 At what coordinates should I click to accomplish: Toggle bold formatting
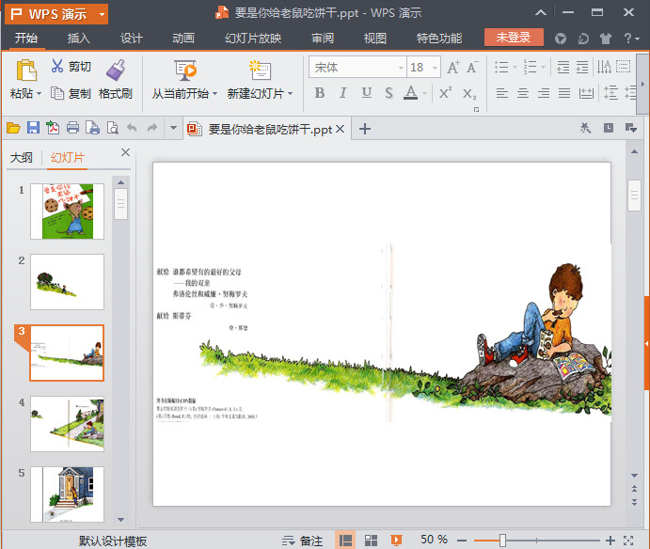coord(319,93)
